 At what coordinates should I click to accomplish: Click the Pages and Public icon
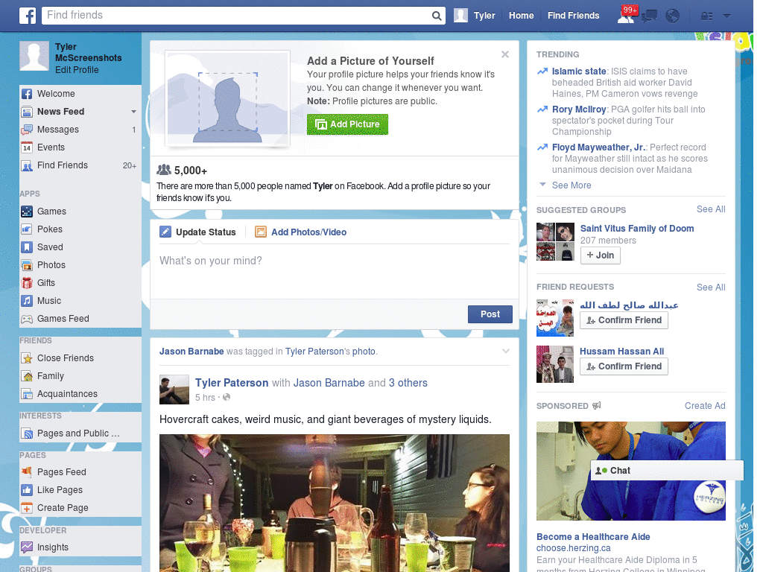(27, 433)
